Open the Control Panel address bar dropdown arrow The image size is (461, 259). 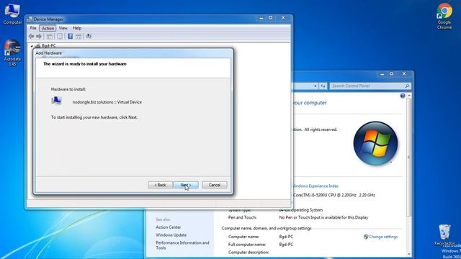[315, 86]
